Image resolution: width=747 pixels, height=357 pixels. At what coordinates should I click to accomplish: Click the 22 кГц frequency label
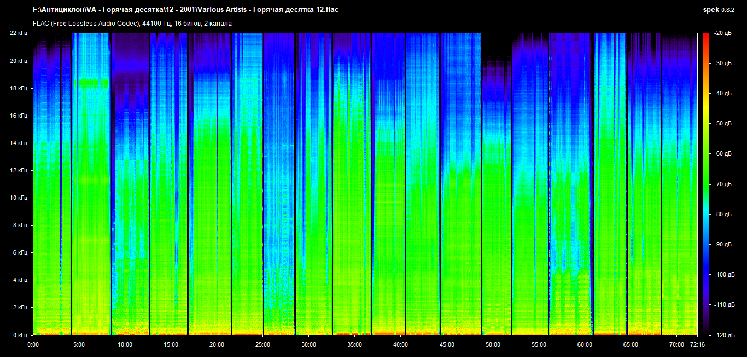[18, 33]
